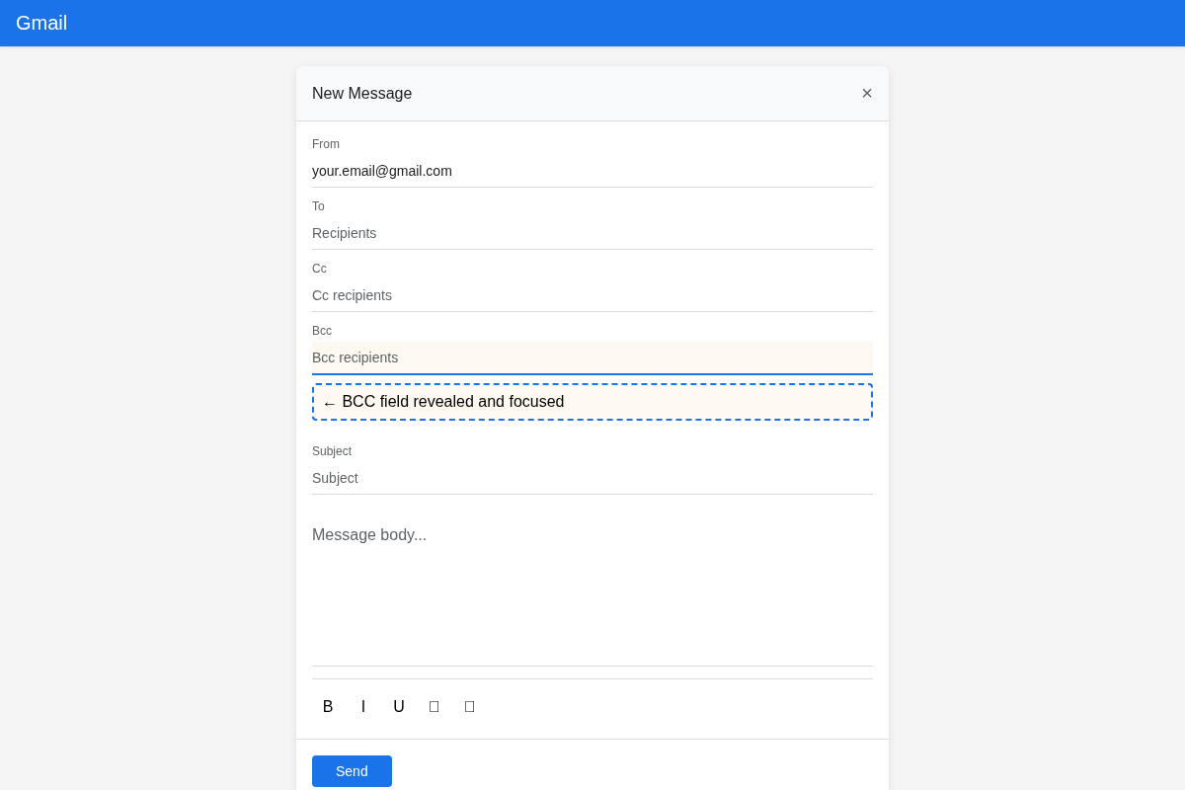
Task: Click the Gmail logo in the header
Action: pyautogui.click(x=41, y=23)
